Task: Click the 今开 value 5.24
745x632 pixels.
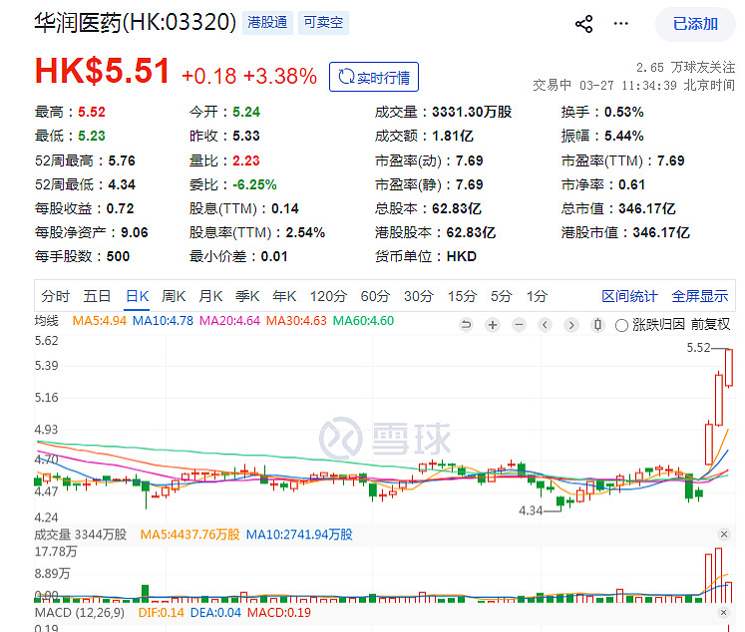Action: (246, 112)
